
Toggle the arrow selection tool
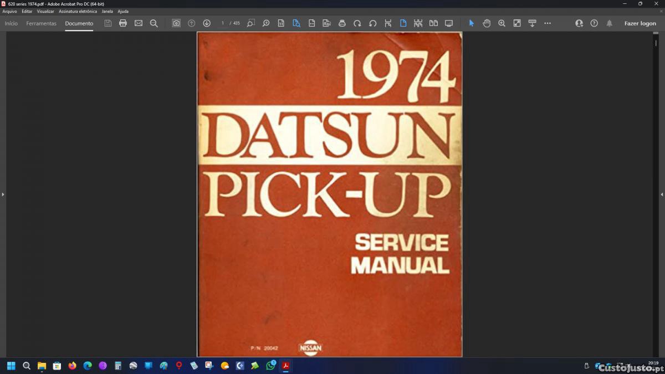472,23
